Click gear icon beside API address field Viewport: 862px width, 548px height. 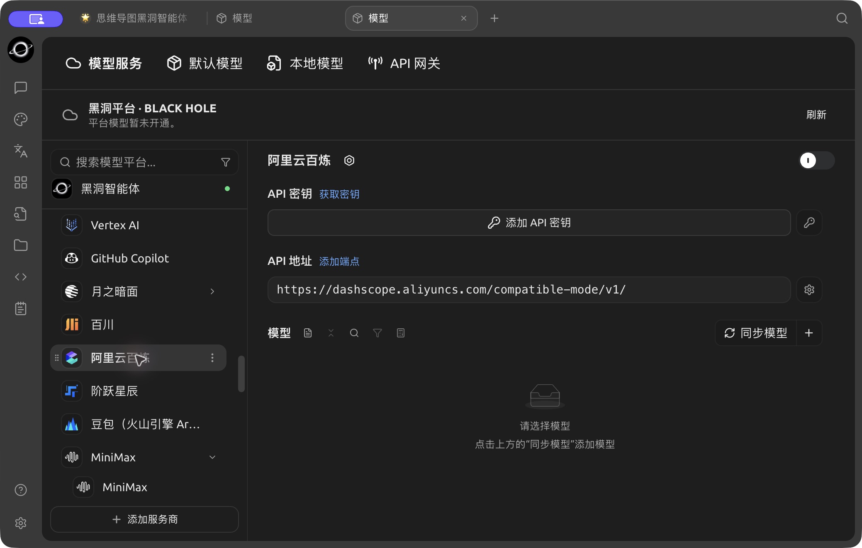809,290
